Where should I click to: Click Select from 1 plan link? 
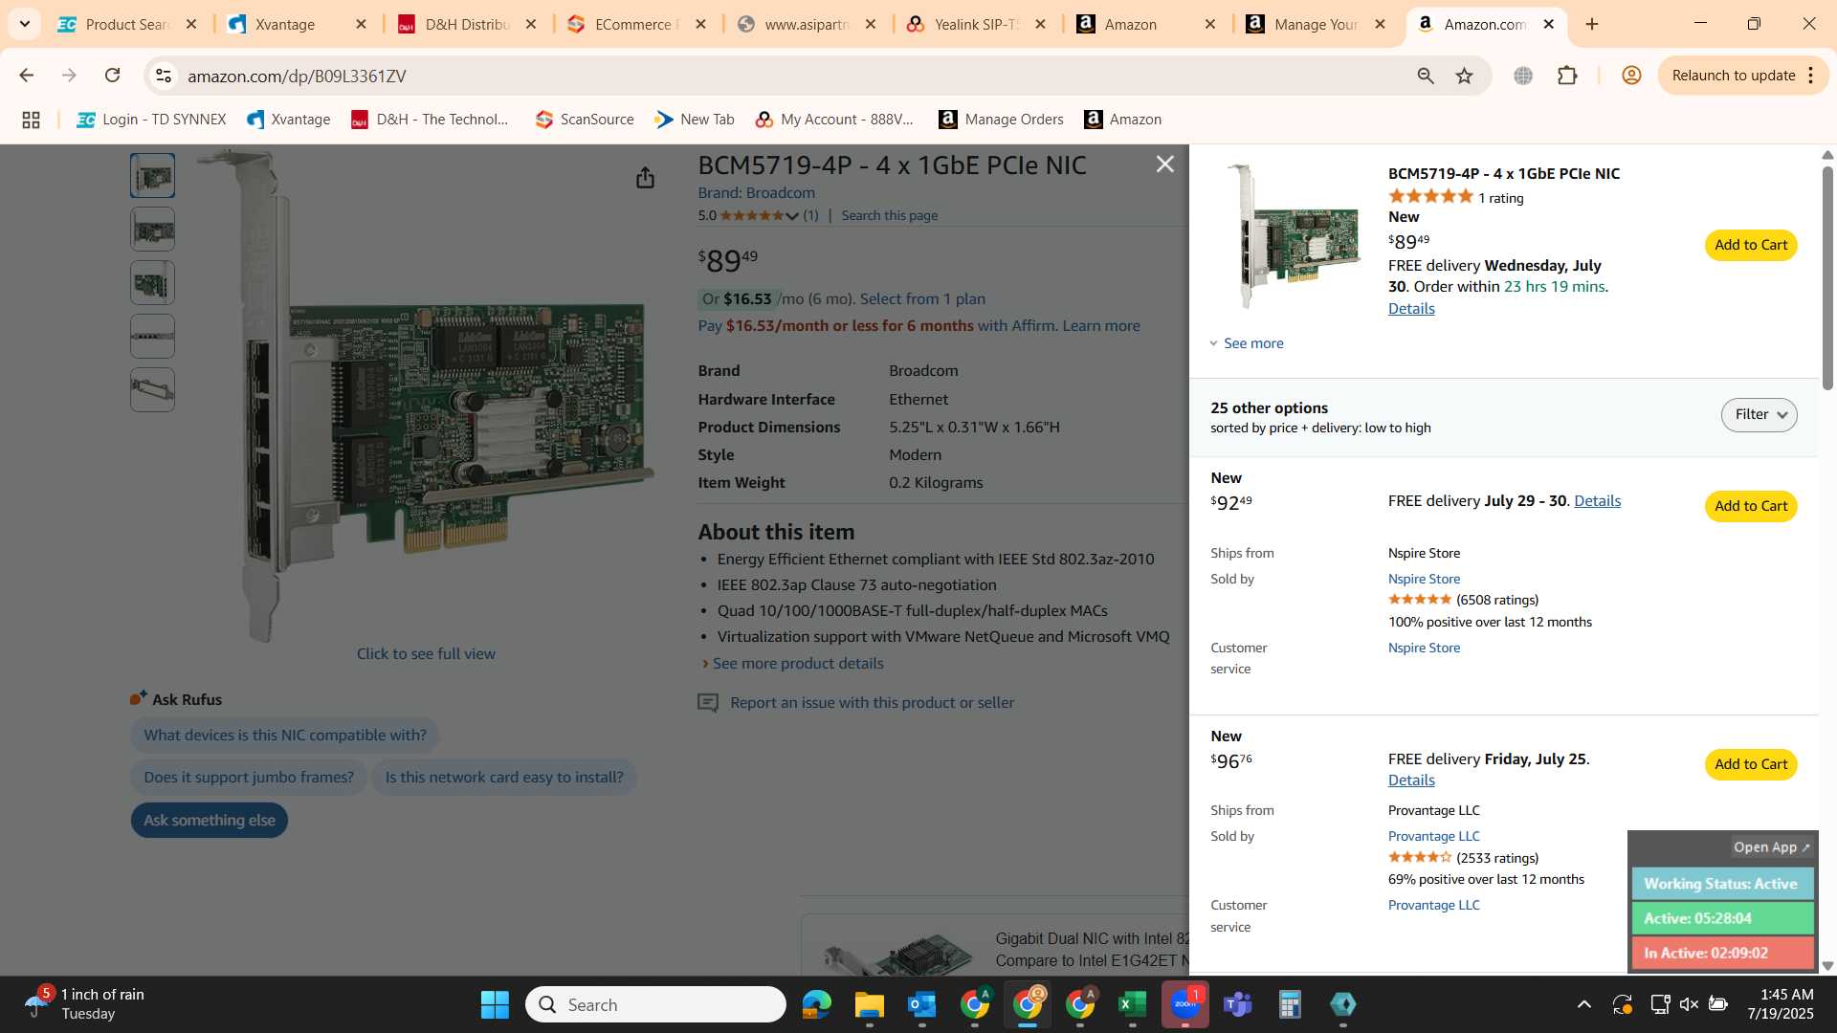pyautogui.click(x=922, y=299)
